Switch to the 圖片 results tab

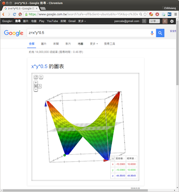point(44,44)
